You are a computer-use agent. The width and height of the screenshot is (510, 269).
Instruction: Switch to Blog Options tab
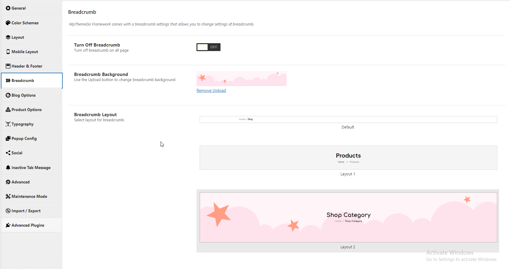[x=23, y=95]
